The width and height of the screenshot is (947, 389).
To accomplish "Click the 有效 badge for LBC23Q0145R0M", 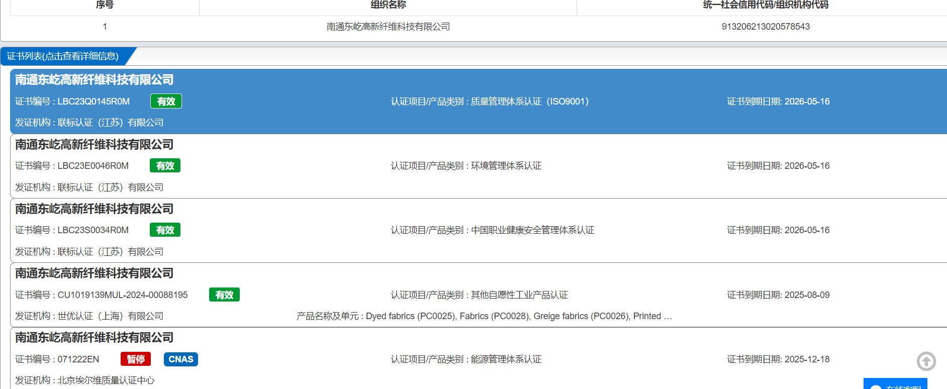I will coord(166,102).
